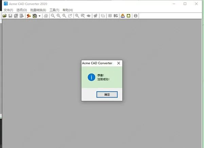204x148 pixels.
Task: Click the register user icon
Action: click(123, 16)
